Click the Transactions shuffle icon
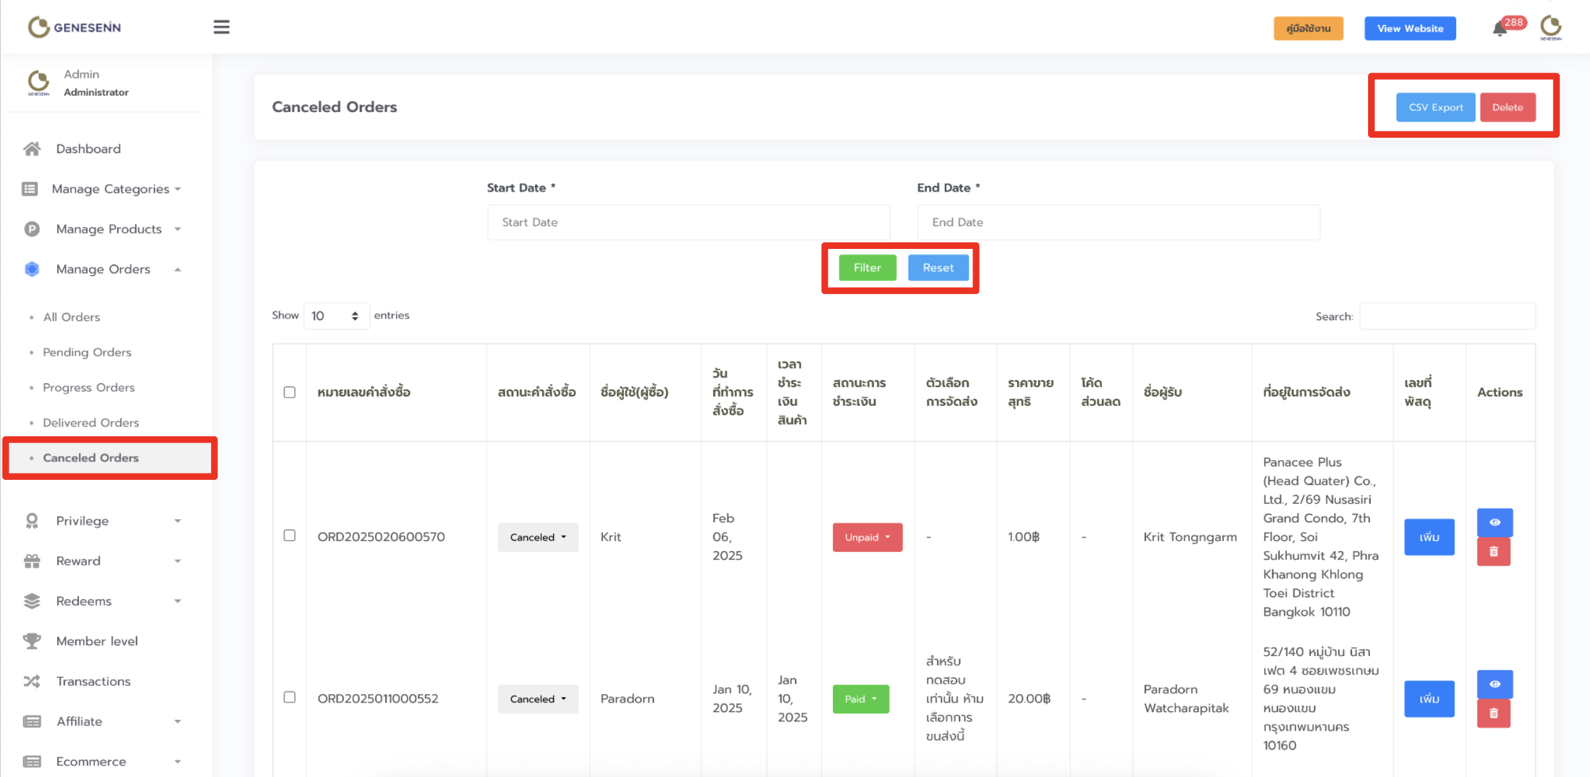This screenshot has height=777, width=1590. (x=32, y=681)
